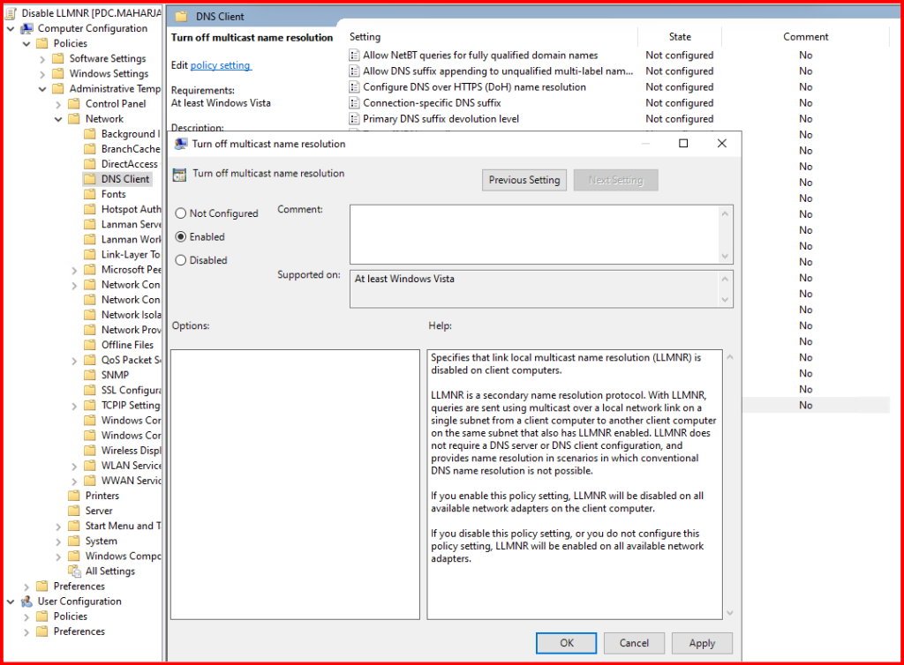Open the policy setting edit link
The height and width of the screenshot is (665, 904).
click(x=221, y=66)
